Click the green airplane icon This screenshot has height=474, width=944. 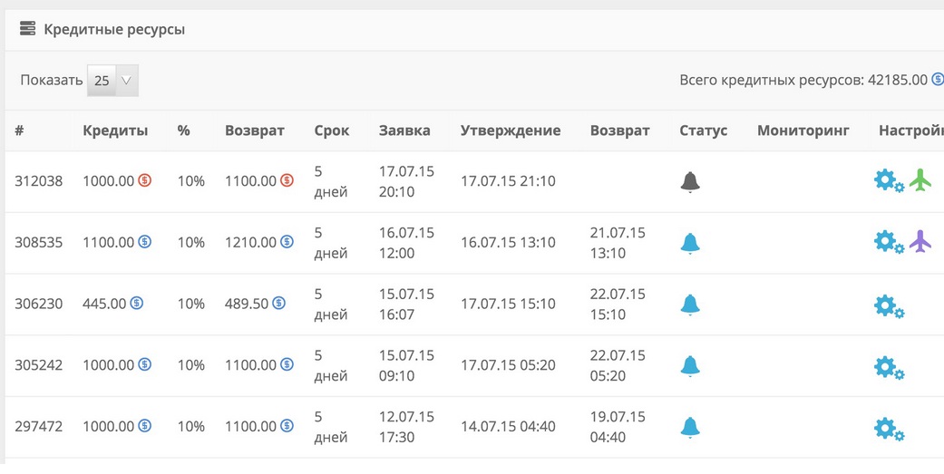[x=920, y=180]
